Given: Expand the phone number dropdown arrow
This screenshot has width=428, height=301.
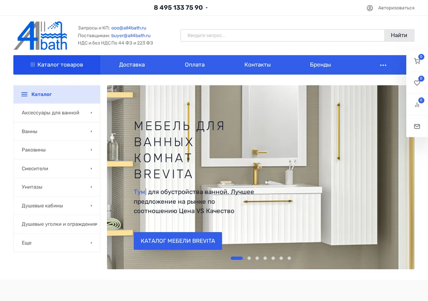Looking at the screenshot, I should 207,8.
